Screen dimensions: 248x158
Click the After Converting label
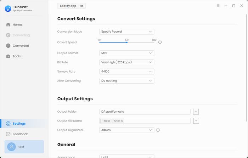point(69,81)
